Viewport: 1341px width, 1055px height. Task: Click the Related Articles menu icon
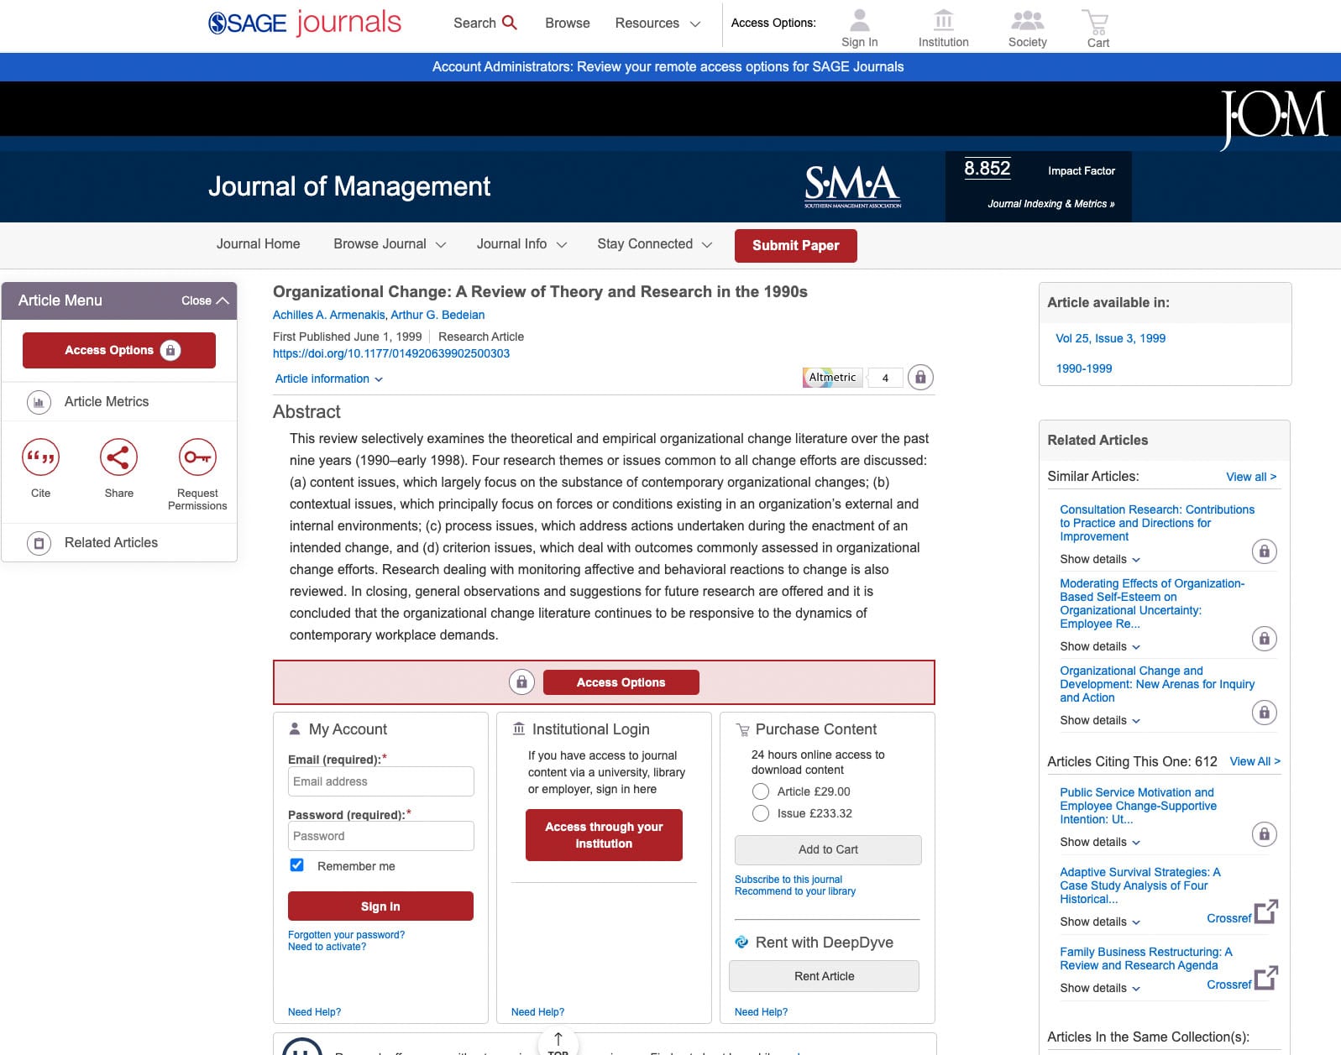click(x=39, y=543)
